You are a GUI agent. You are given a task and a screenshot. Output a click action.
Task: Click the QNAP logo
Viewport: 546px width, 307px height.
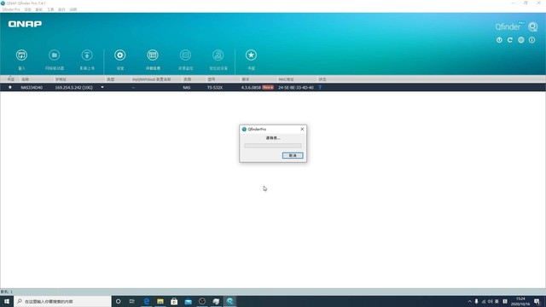(x=25, y=24)
